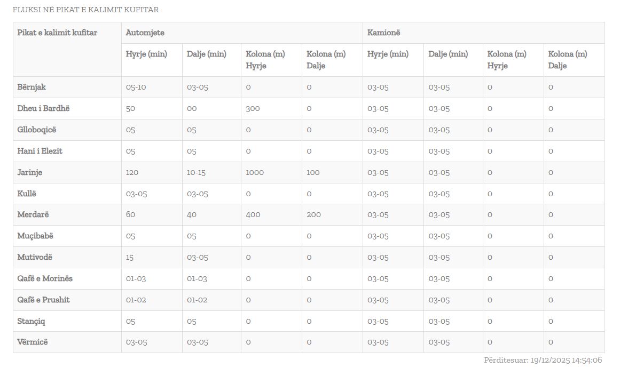Select Merdarë's 200 m exit queue cell
Viewport: 628px width, 368px height.
coord(314,214)
